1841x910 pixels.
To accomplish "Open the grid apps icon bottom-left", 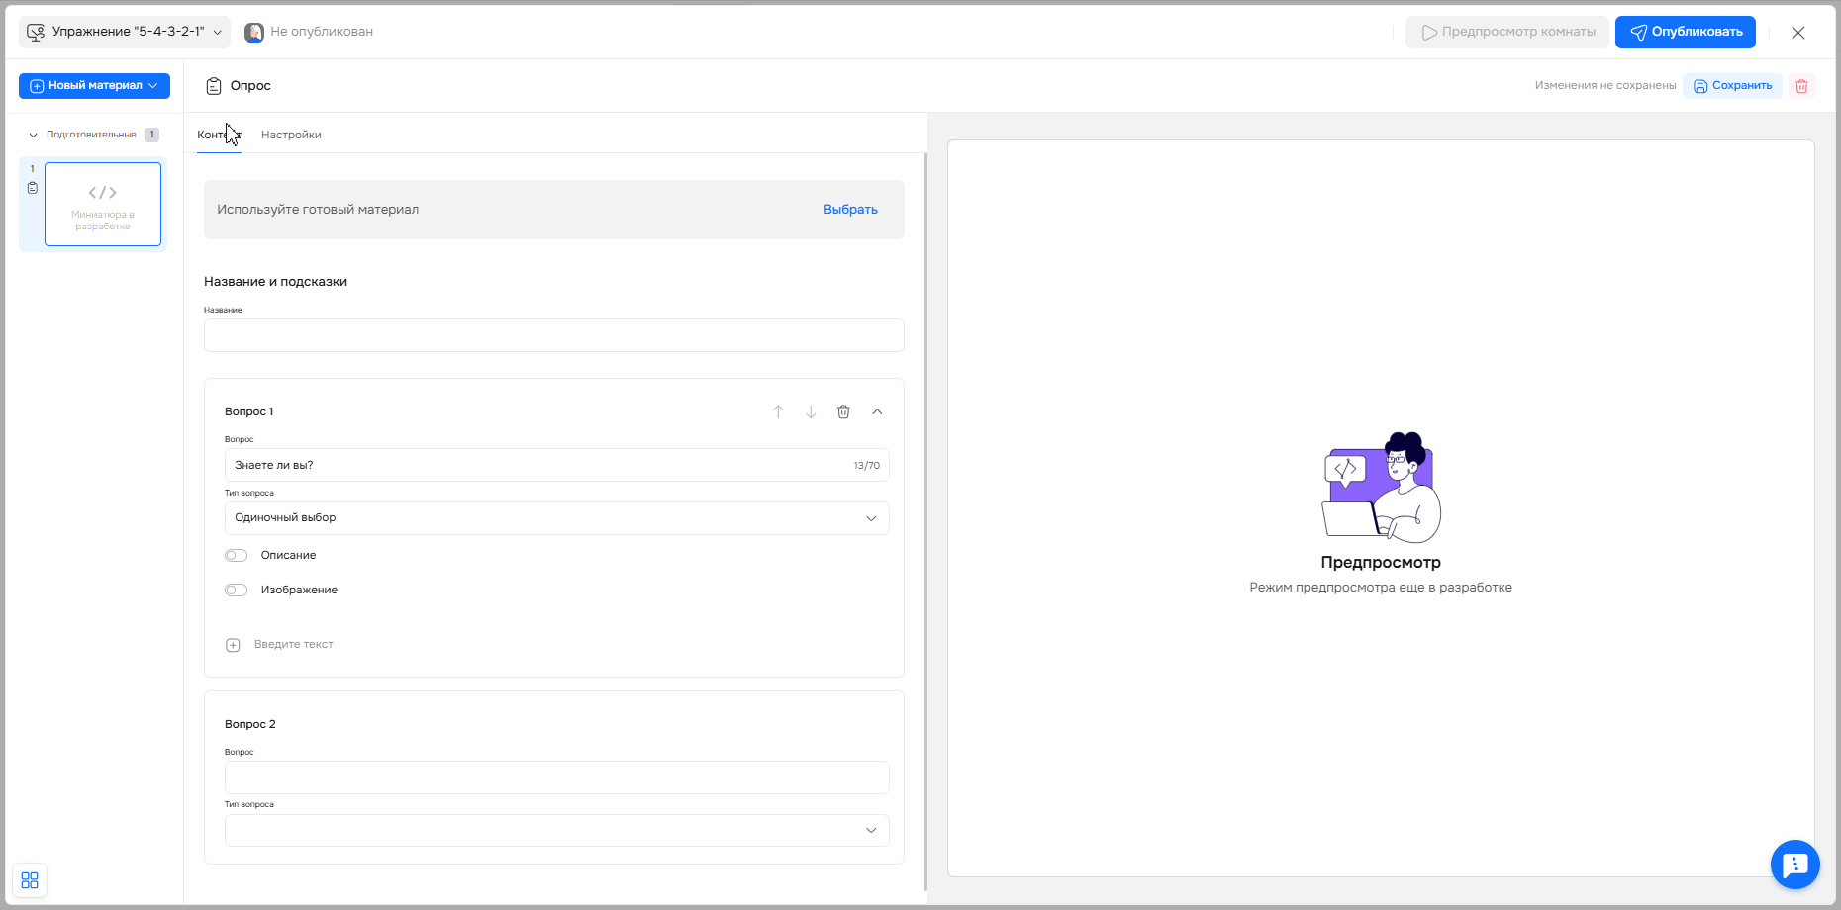I will (30, 880).
